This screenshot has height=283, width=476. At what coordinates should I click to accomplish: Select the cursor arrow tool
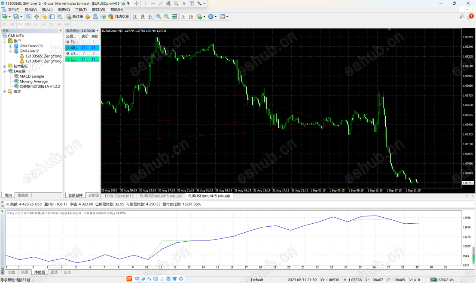129,3
